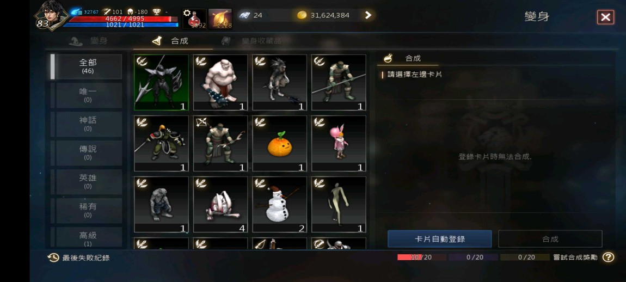Click the red 10/20 progress bar
Screen dimensions: 626x282
tap(421, 258)
